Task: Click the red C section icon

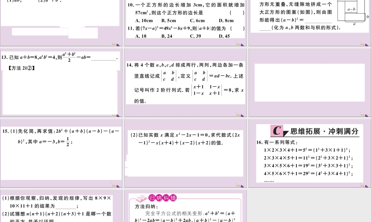Action: [x=277, y=131]
